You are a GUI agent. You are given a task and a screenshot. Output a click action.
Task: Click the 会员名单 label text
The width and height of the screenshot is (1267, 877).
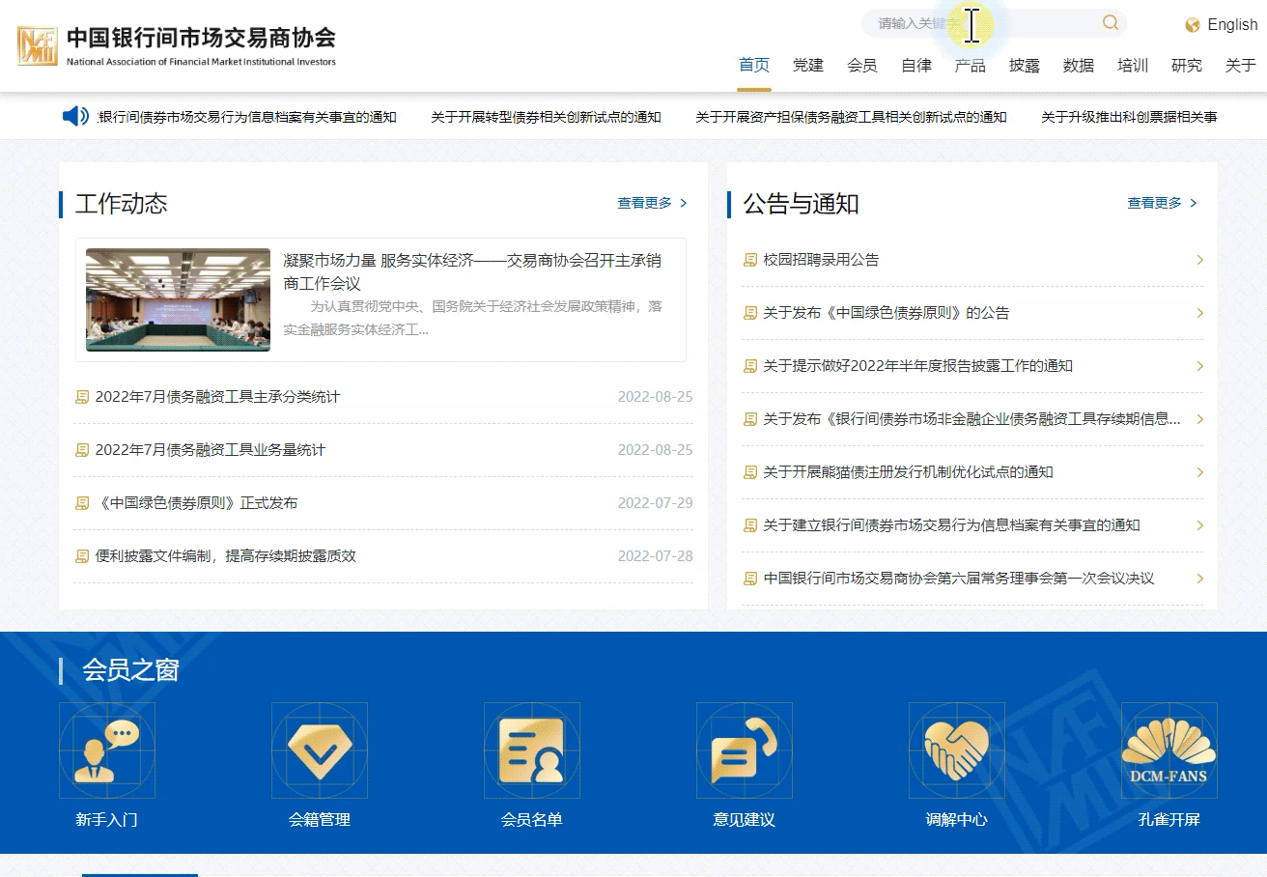click(x=532, y=820)
